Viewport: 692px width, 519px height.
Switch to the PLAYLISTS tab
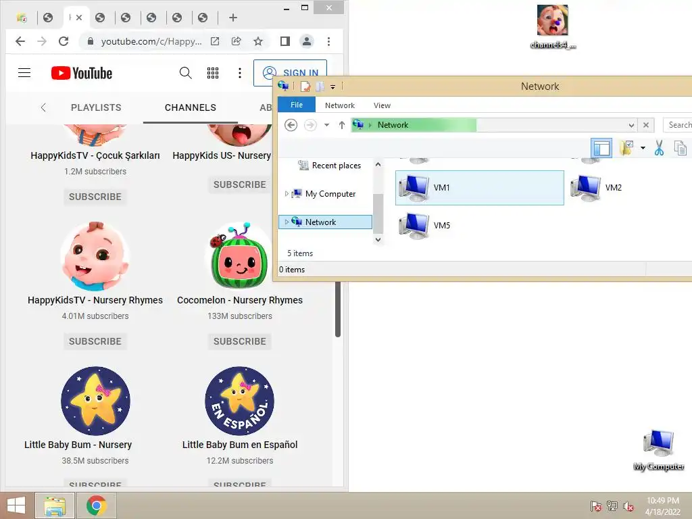96,107
